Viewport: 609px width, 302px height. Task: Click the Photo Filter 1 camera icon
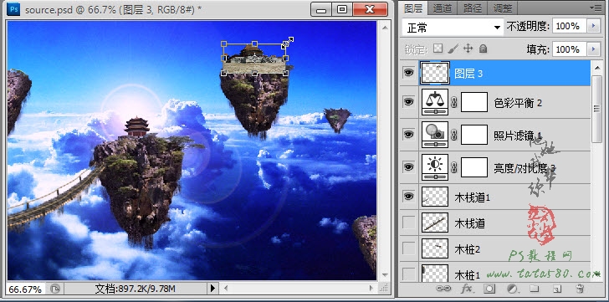[435, 135]
